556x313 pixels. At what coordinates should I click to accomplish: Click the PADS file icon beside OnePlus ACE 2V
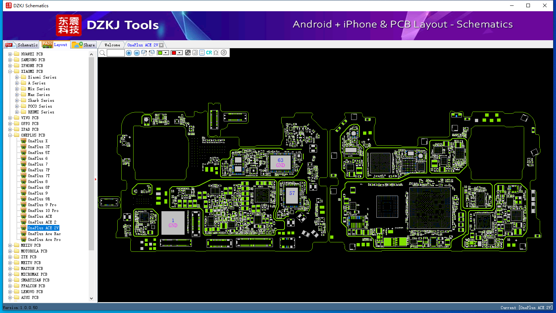click(24, 228)
